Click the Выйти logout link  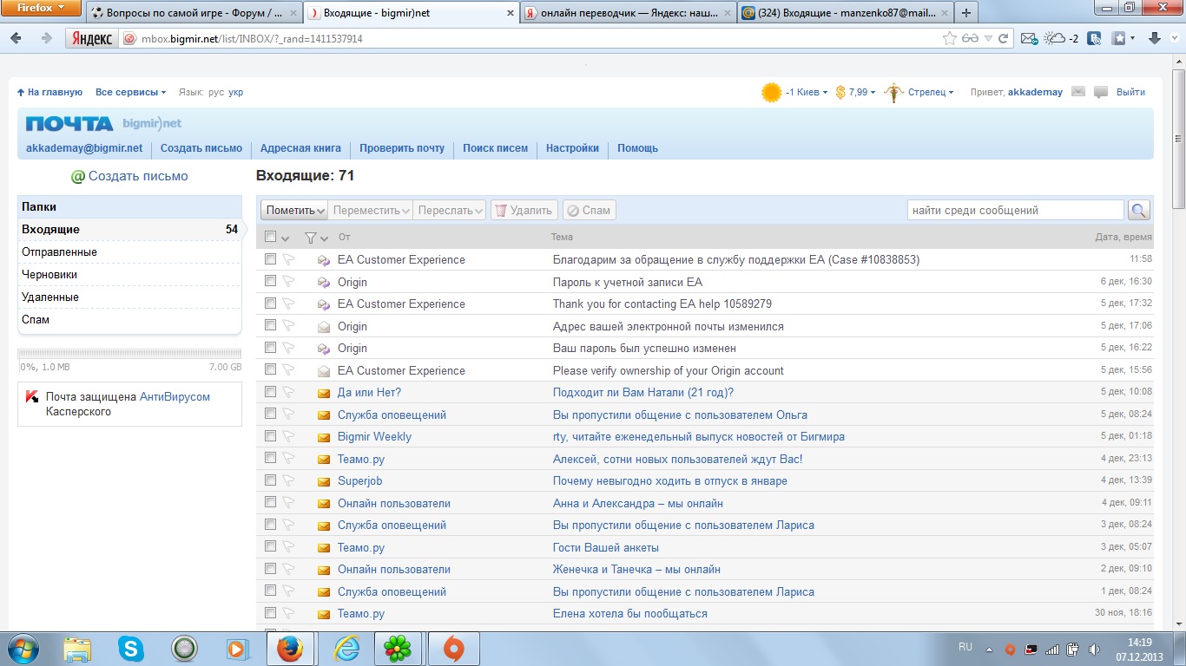tap(1130, 92)
